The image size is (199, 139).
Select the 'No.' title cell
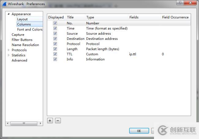point(69,23)
